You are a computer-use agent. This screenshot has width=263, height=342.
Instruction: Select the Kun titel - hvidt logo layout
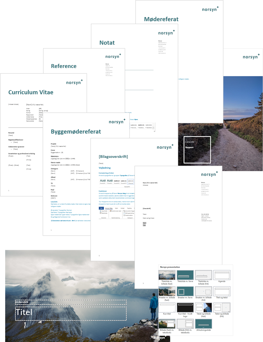(185, 307)
